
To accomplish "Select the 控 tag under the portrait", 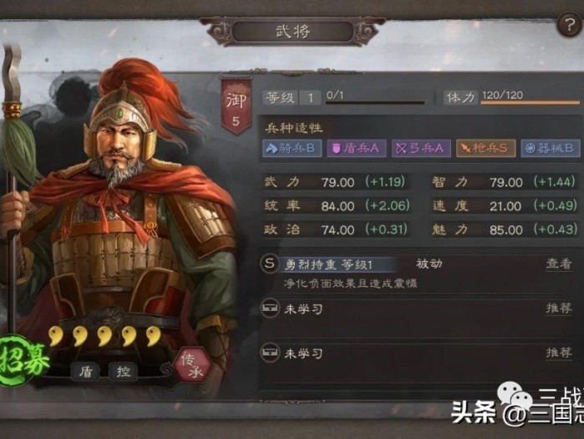I will (x=124, y=371).
